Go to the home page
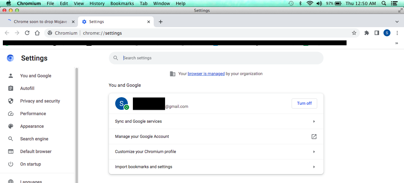Screen dimensions: 404x183 (x=37, y=33)
